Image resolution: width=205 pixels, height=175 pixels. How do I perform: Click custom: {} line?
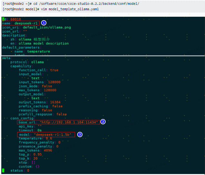[29, 167]
